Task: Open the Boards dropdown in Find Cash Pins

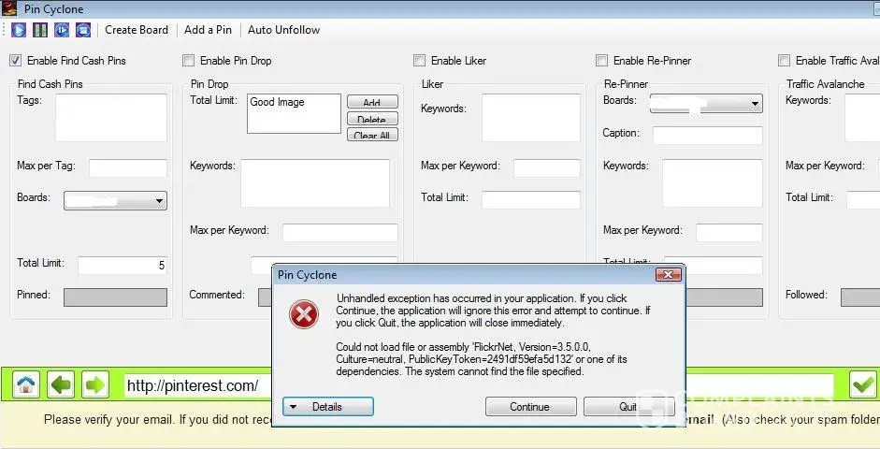Action: [116, 200]
